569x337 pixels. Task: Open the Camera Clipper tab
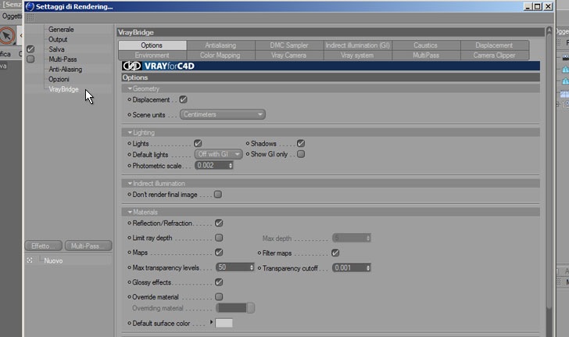pos(494,56)
